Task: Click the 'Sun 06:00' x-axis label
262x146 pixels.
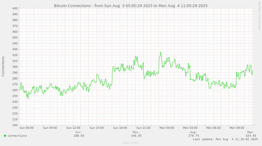Action: coord(27,128)
